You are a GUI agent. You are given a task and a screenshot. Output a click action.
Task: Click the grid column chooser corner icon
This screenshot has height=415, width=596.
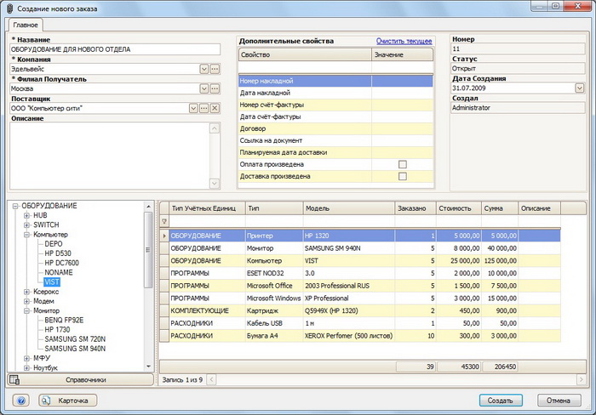tap(164, 207)
